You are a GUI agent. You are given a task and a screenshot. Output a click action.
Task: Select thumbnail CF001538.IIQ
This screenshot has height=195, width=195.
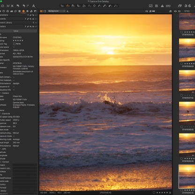pyautogui.click(x=187, y=113)
